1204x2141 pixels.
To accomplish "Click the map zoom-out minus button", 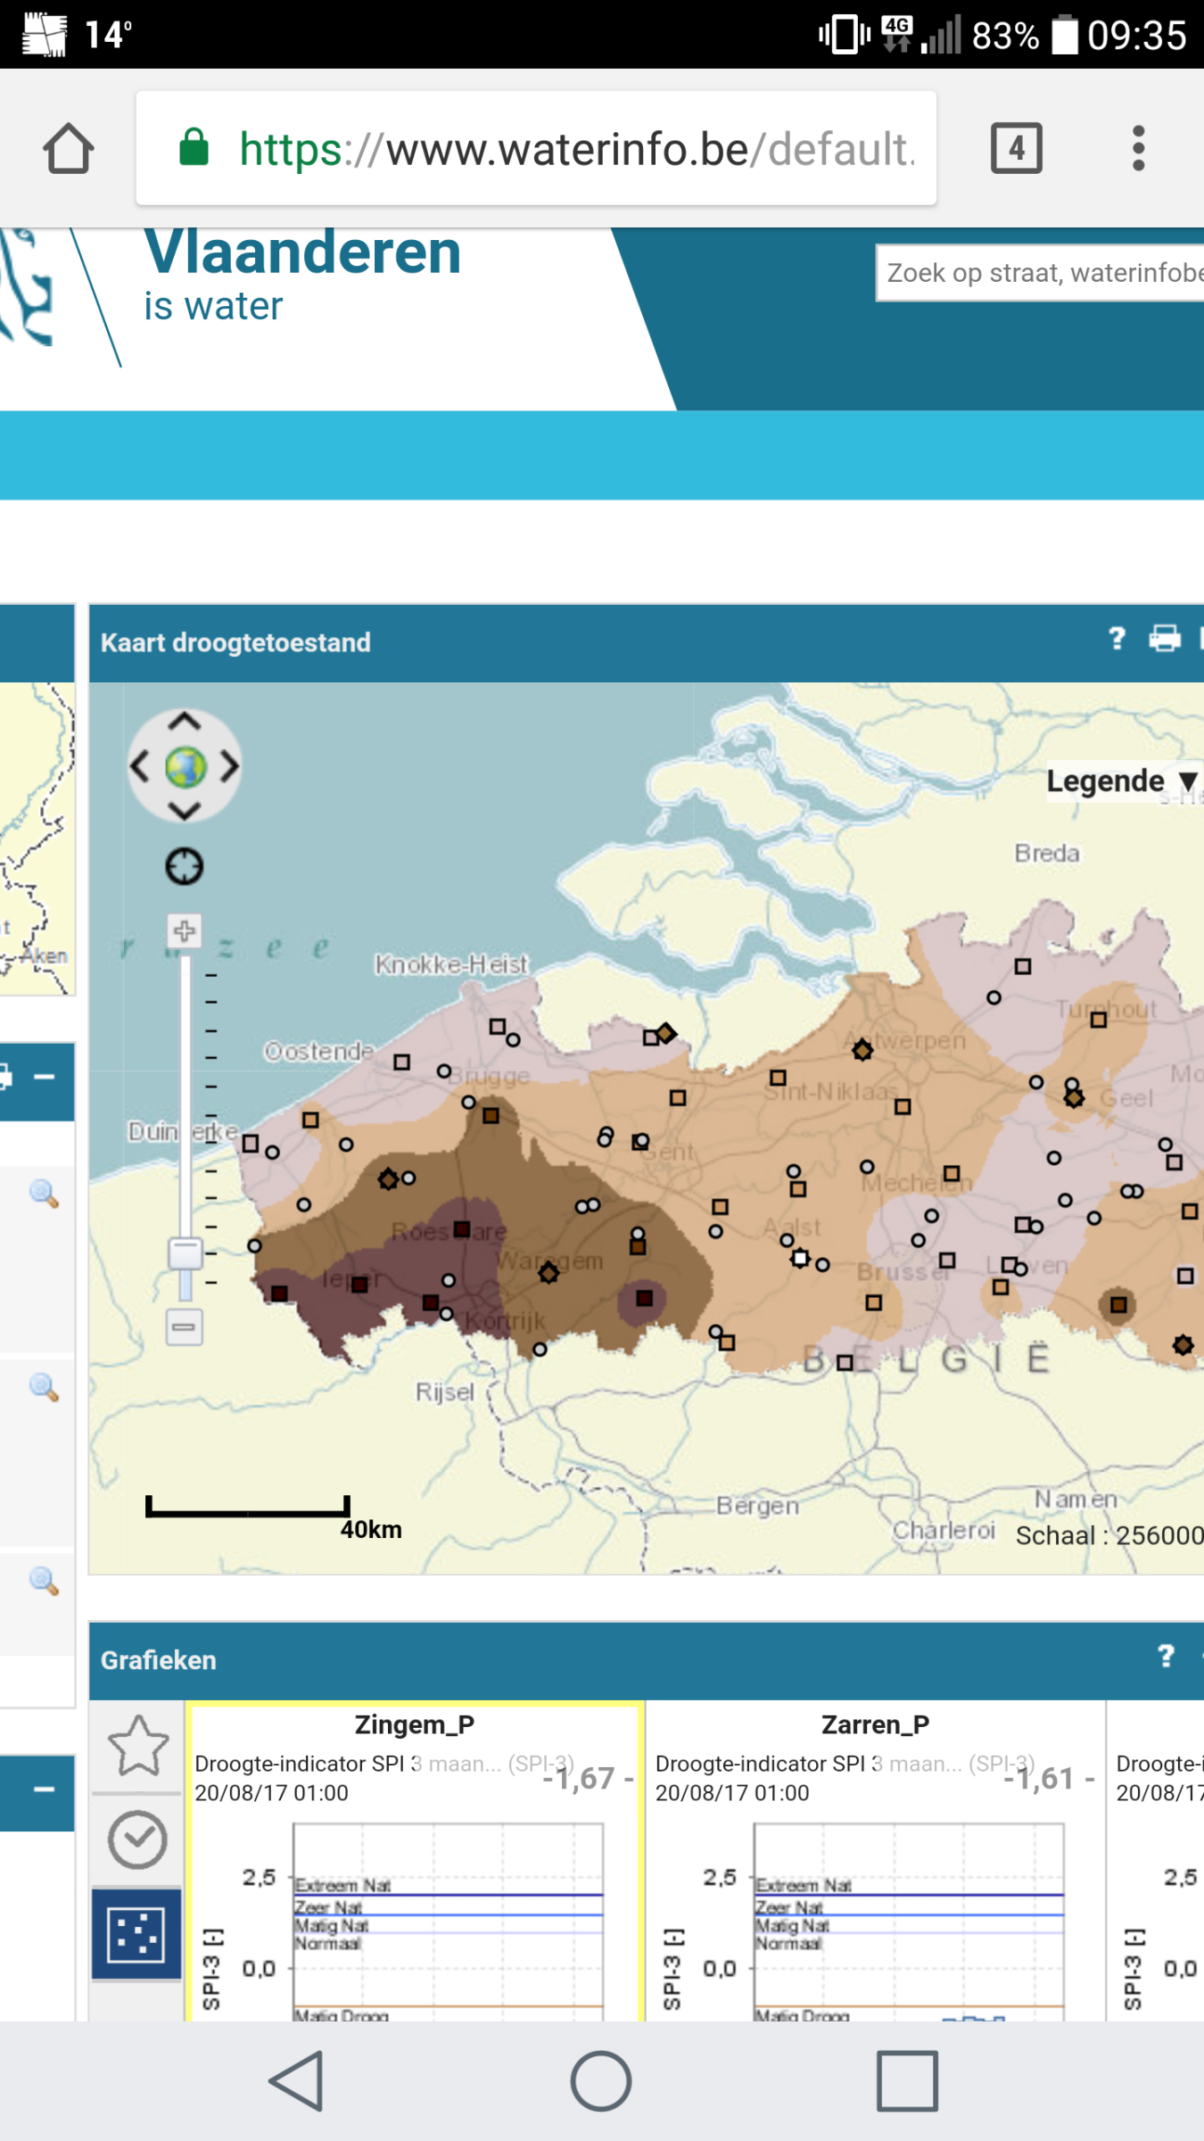I will pos(185,1327).
